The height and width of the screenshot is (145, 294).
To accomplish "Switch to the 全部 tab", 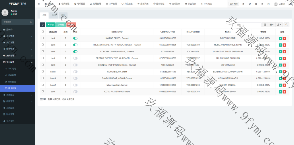I will [x=44, y=15].
